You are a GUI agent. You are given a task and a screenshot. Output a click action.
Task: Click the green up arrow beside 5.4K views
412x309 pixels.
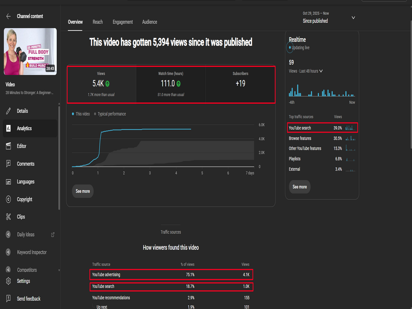coord(107,84)
